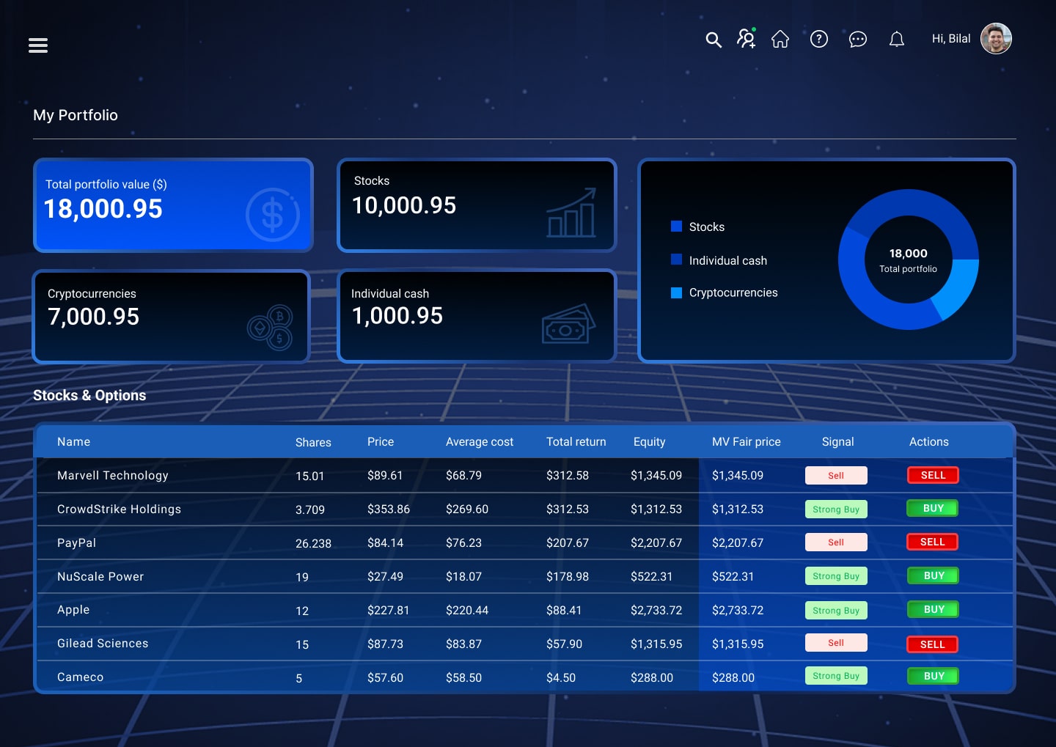Click Apple equity $2,733.72
This screenshot has width=1056, height=747.
click(656, 611)
